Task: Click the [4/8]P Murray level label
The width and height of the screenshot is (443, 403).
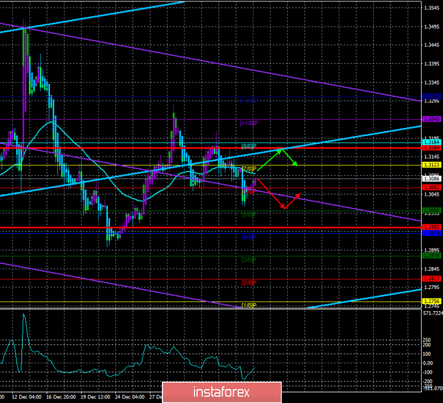Action: point(249,237)
